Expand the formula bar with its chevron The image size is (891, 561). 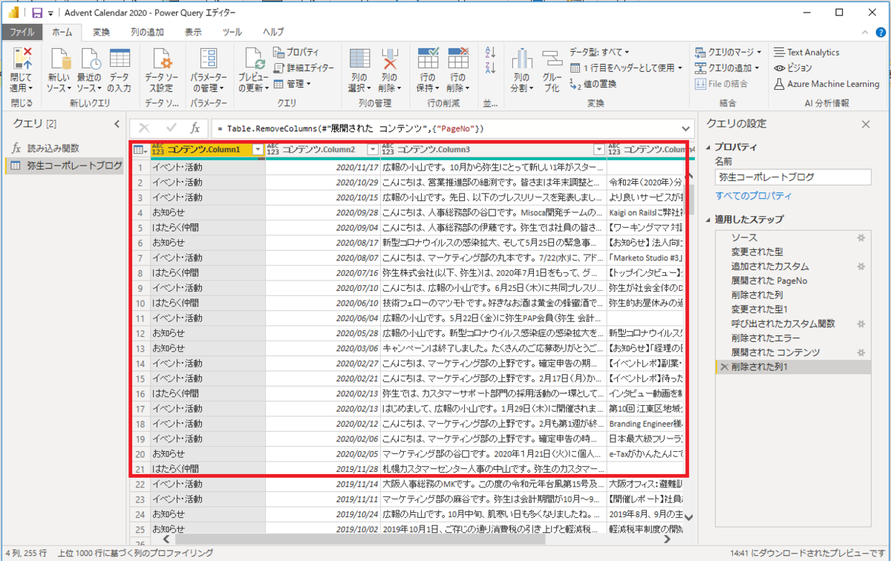[684, 128]
